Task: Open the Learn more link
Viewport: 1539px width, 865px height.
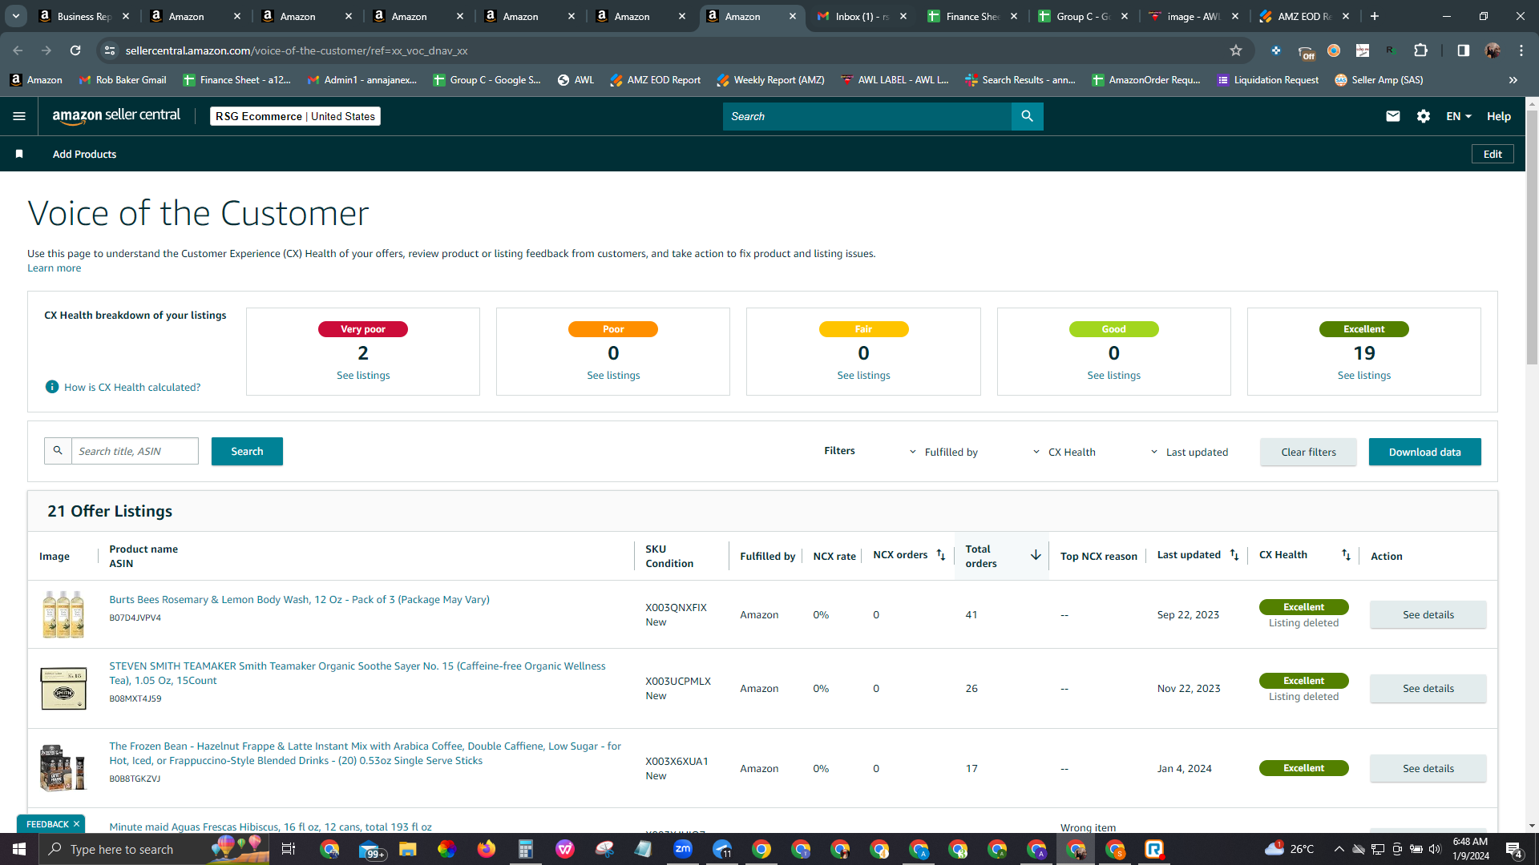Action: tap(54, 268)
